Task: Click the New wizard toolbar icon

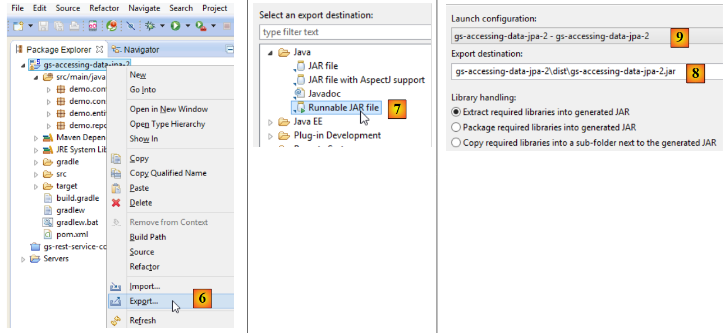Action: [18, 26]
